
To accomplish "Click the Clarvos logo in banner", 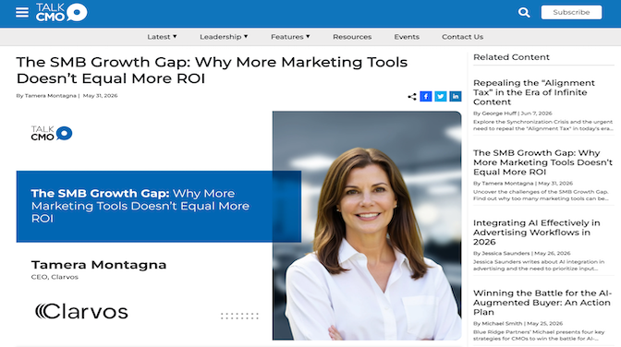I will [81, 311].
